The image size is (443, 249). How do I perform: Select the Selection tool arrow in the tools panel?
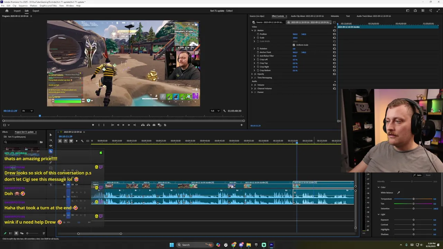(x=51, y=135)
